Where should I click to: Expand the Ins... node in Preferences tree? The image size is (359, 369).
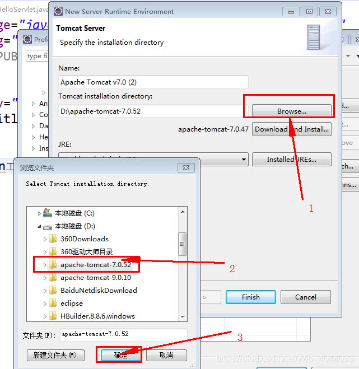click(x=33, y=148)
